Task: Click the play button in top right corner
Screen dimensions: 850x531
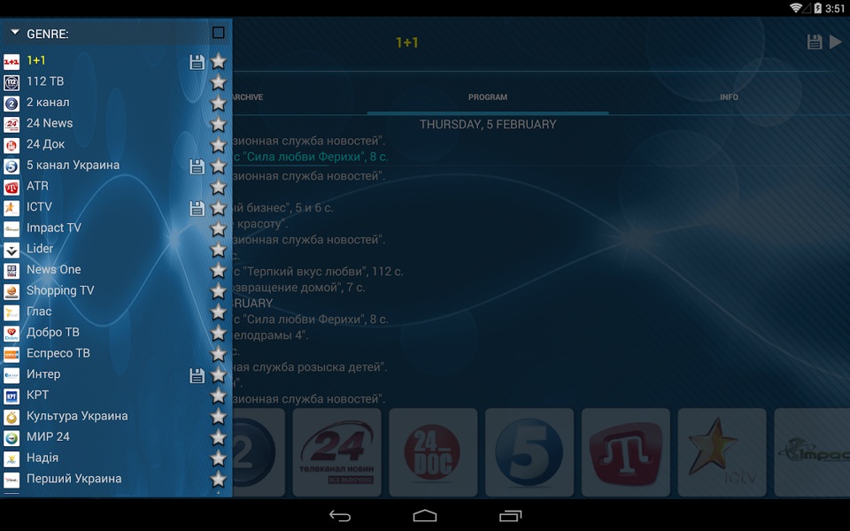Action: (x=835, y=42)
